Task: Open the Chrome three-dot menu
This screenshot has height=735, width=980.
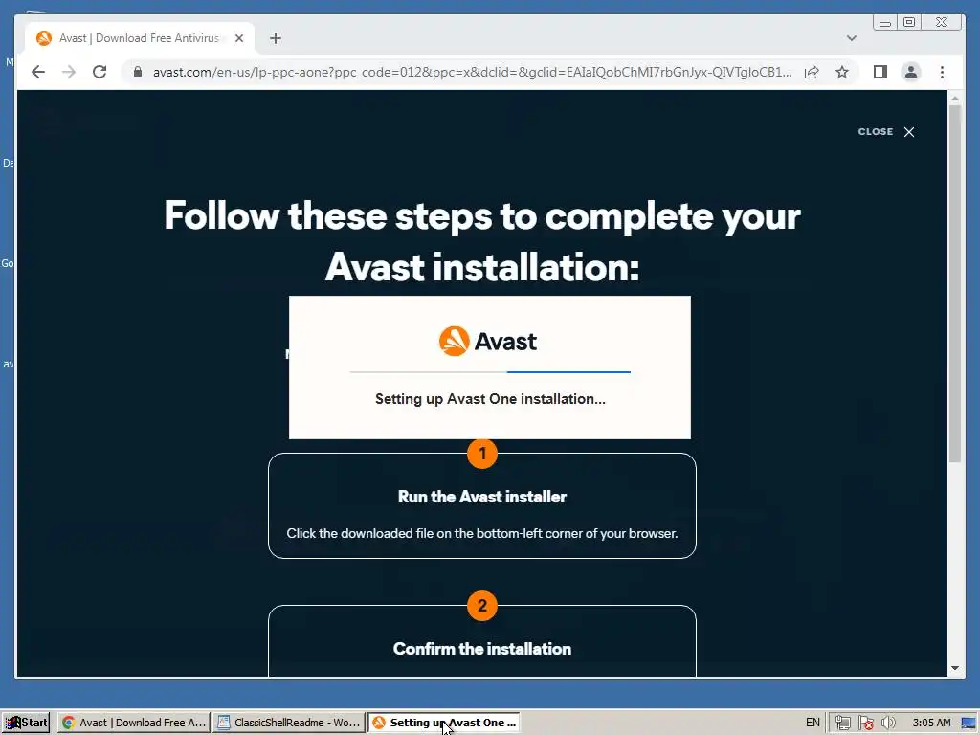Action: point(942,72)
